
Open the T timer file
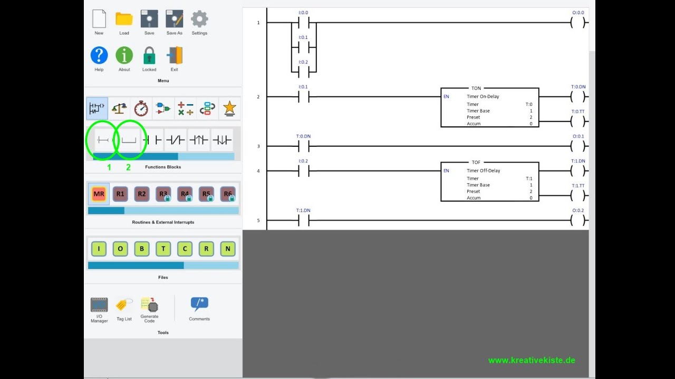[x=163, y=249]
